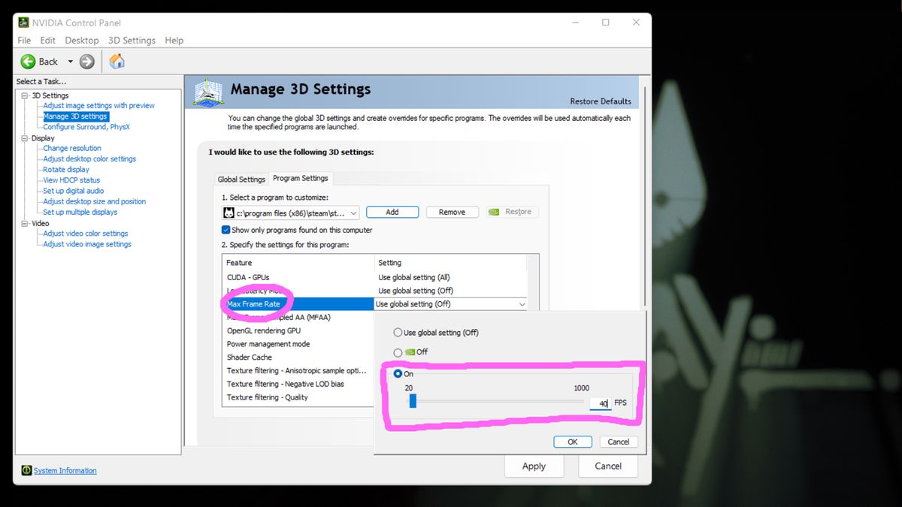This screenshot has height=507, width=902.
Task: Select Adjust image settings with preview
Action: (98, 106)
